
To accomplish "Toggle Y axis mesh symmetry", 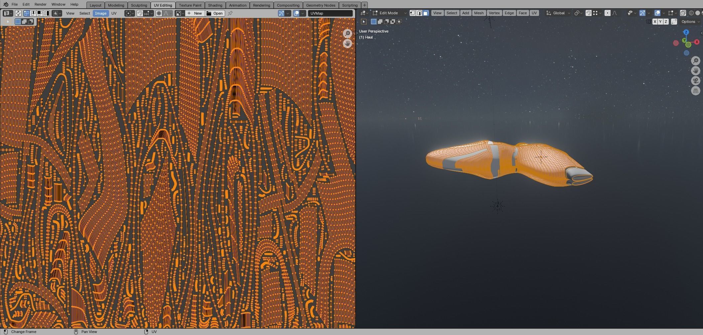I will (660, 22).
